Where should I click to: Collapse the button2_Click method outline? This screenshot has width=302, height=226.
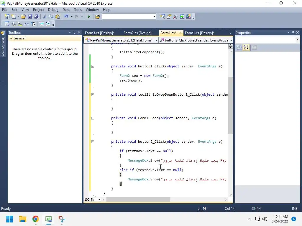93,142
